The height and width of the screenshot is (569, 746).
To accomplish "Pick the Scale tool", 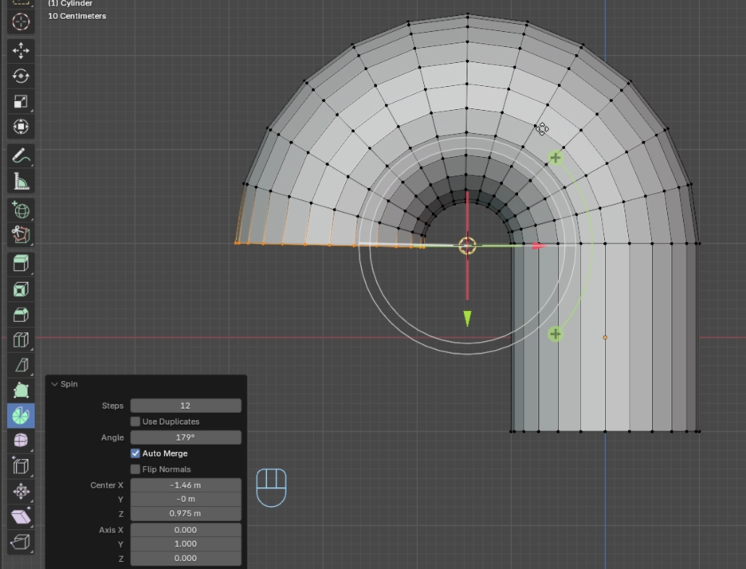I will tap(21, 101).
